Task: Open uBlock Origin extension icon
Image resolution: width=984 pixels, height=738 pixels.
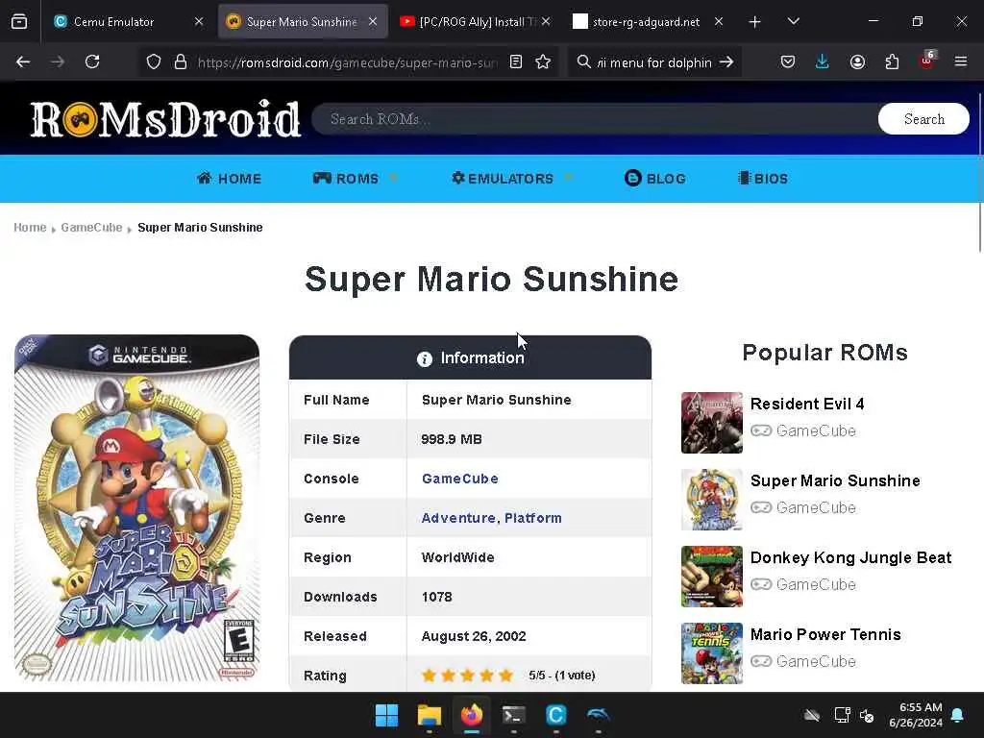Action: [x=927, y=61]
